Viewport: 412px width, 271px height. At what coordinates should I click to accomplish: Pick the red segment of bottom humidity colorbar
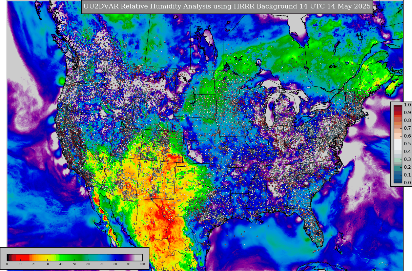click(x=23, y=257)
